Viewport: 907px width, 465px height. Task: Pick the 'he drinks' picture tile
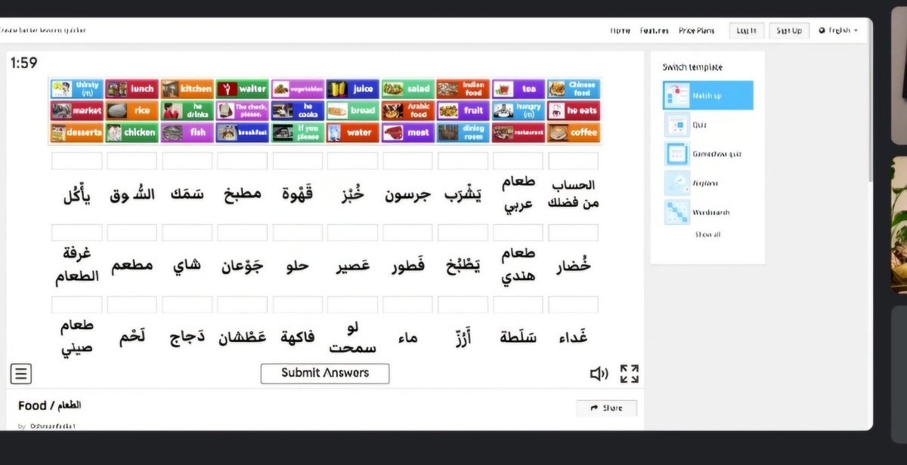click(187, 110)
